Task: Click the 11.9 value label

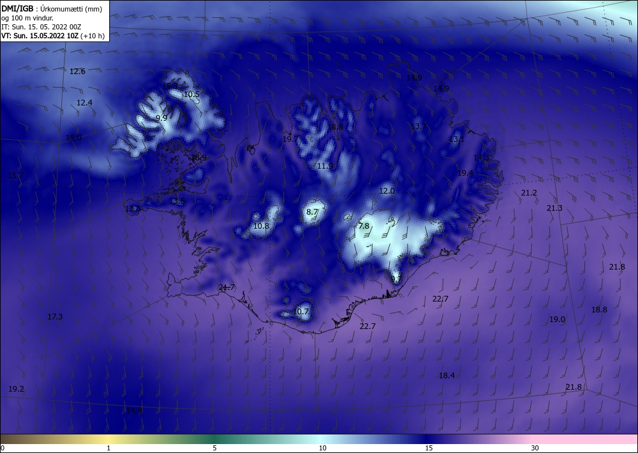Action: (x=325, y=166)
